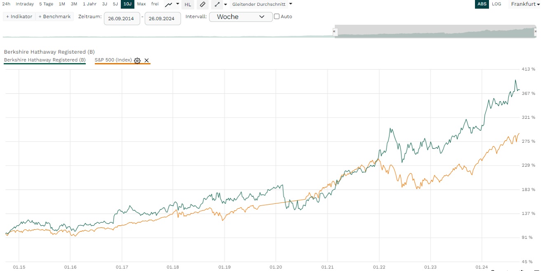The width and height of the screenshot is (543, 271).
Task: Open the Frankfurt exchange dropdown
Action: point(525,4)
